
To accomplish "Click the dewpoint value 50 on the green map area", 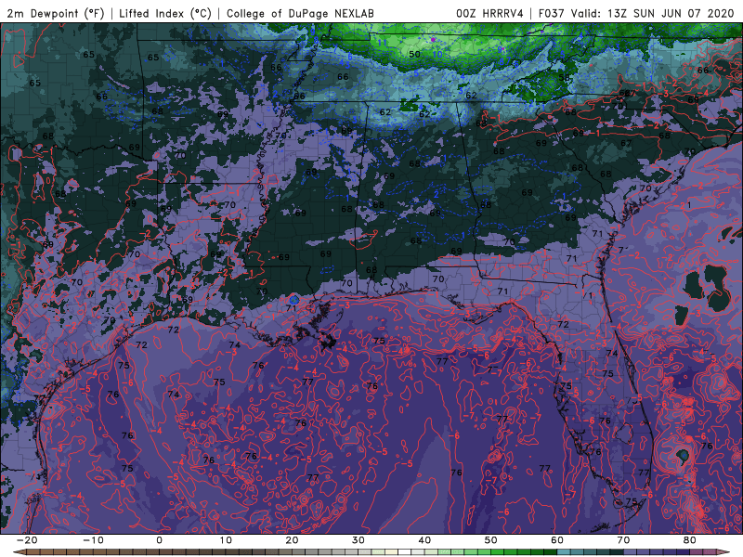I will [414, 55].
